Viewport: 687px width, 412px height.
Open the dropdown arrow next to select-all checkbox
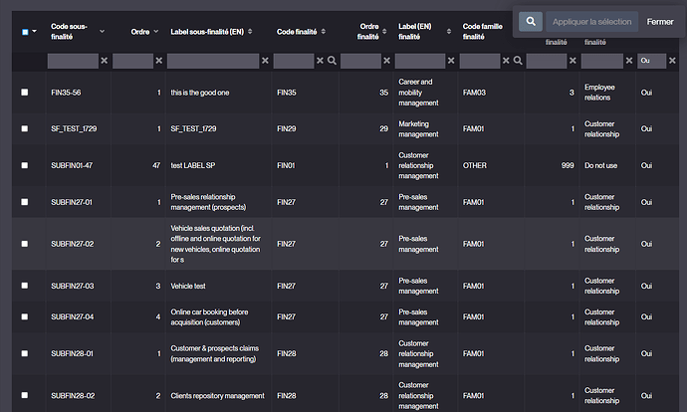[35, 32]
